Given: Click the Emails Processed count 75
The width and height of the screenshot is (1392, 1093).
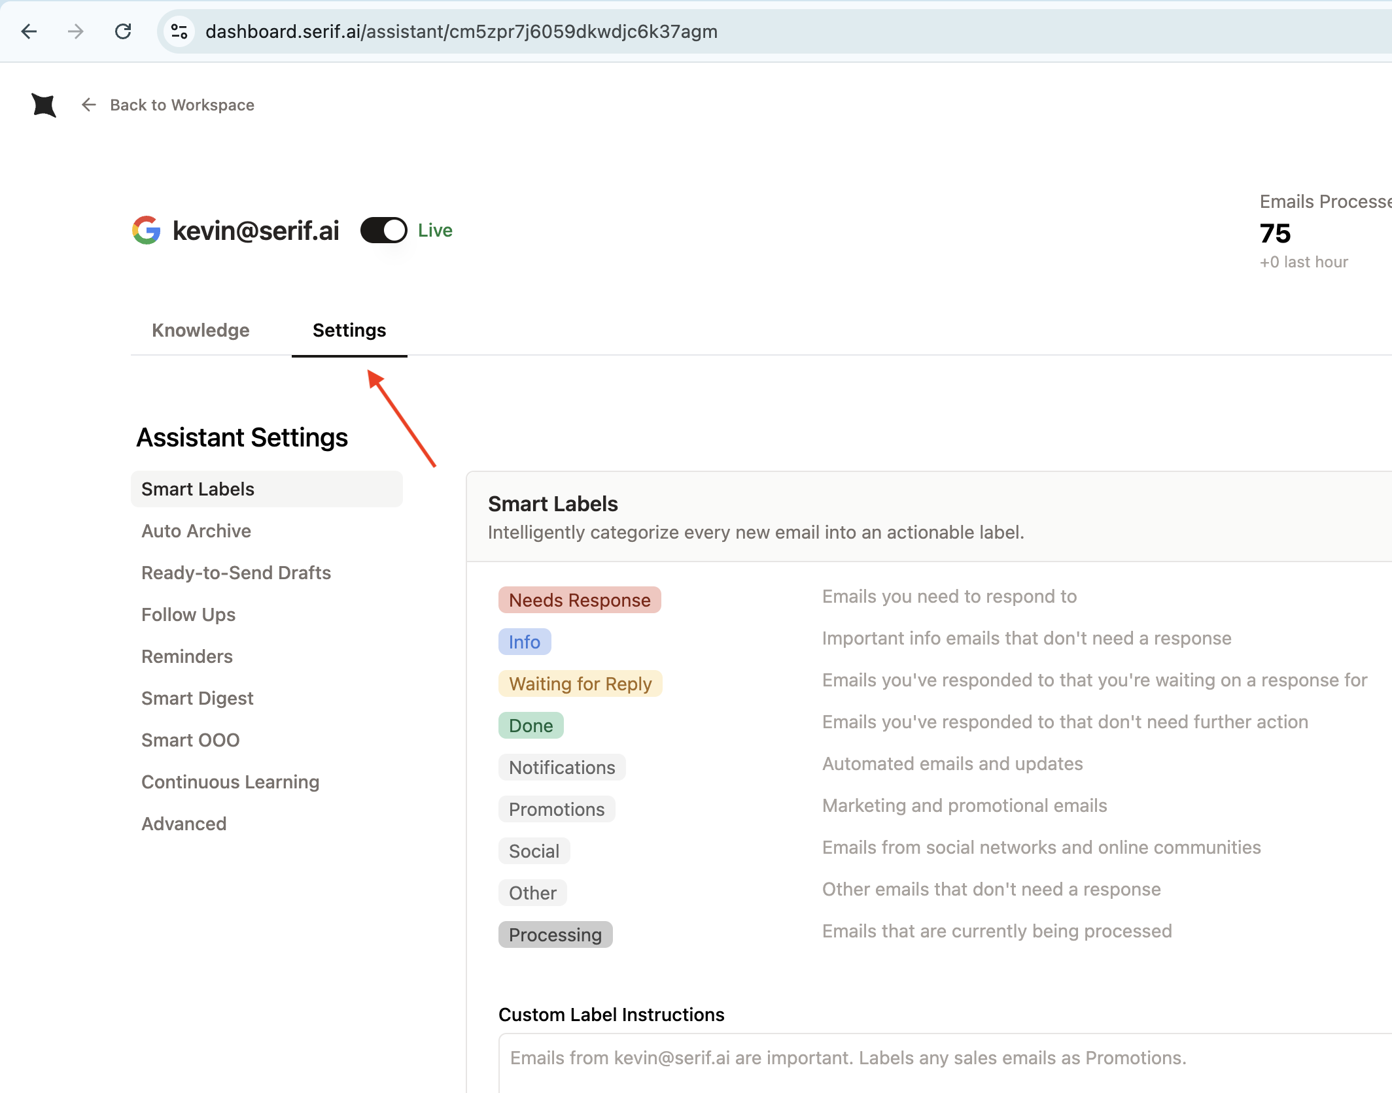Looking at the screenshot, I should point(1275,233).
